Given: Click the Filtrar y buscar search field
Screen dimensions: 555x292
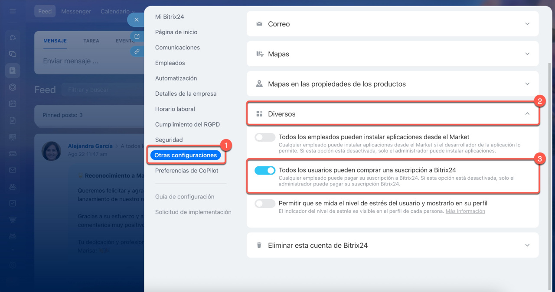Looking at the screenshot, I should (103, 90).
